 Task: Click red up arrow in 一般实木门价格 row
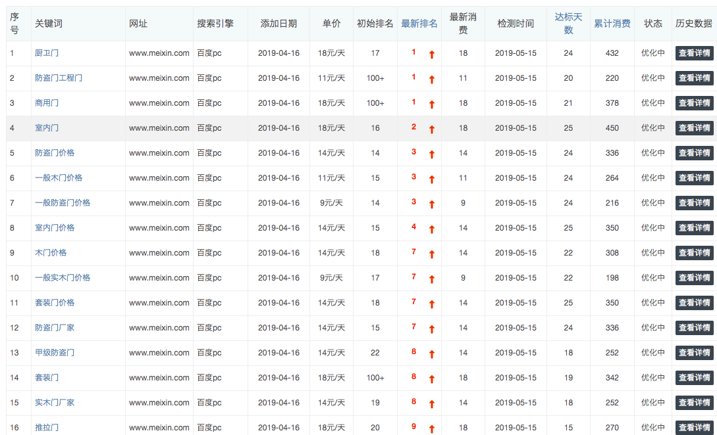pos(432,279)
